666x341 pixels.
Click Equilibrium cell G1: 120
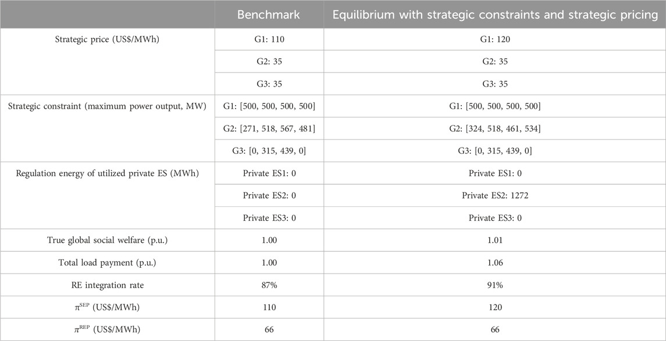pyautogui.click(x=495, y=40)
